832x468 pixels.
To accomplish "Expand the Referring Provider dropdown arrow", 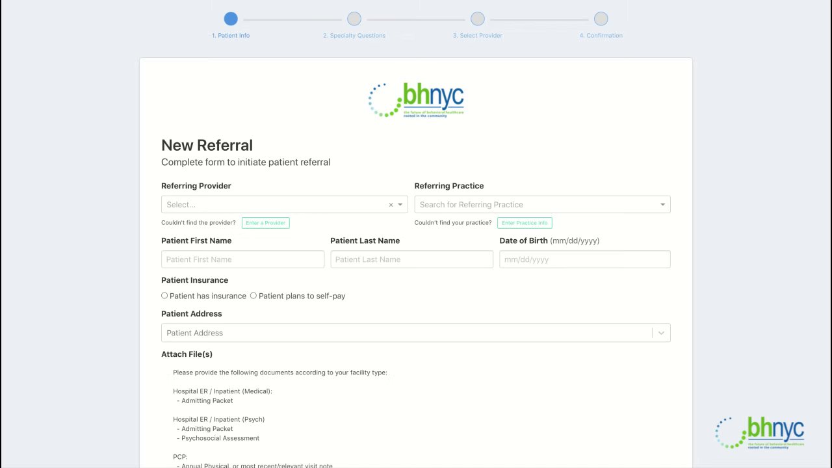I will coord(400,205).
